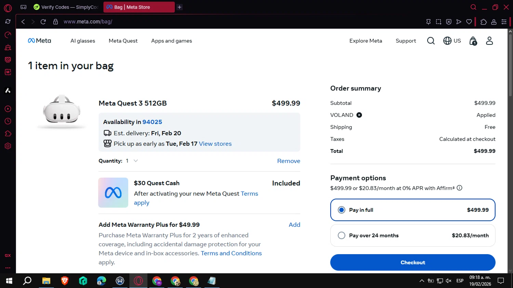This screenshot has width=513, height=288.
Task: Open Support menu item
Action: [406, 41]
